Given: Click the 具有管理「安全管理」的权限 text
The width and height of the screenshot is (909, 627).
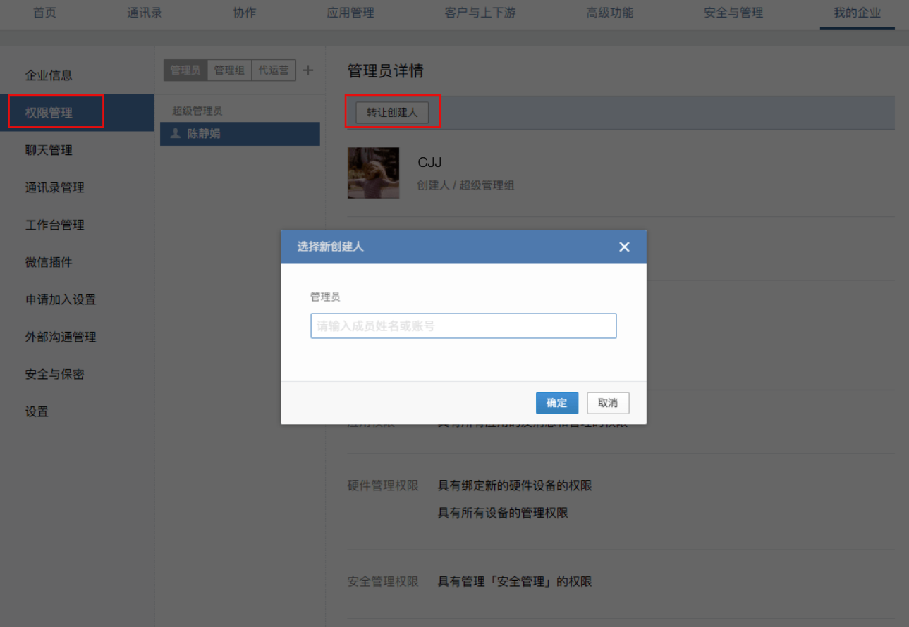Looking at the screenshot, I should [515, 582].
